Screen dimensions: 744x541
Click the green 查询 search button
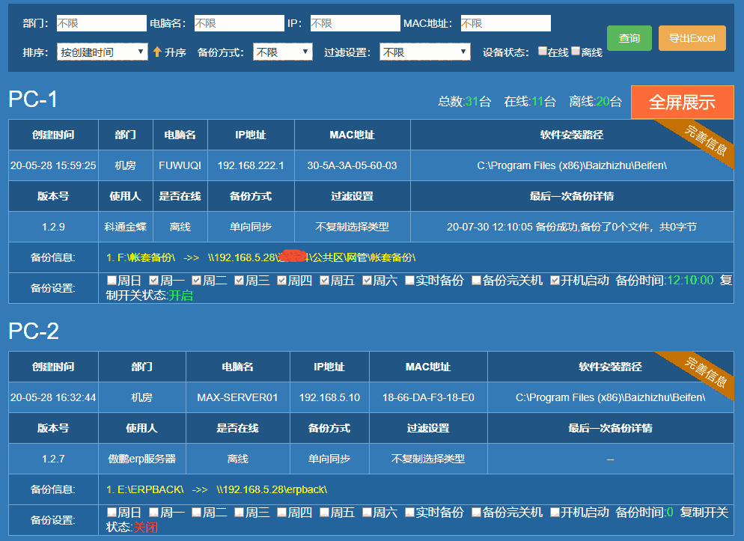point(629,37)
